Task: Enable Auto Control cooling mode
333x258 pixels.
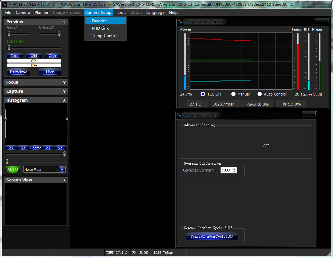Action: click(x=259, y=94)
